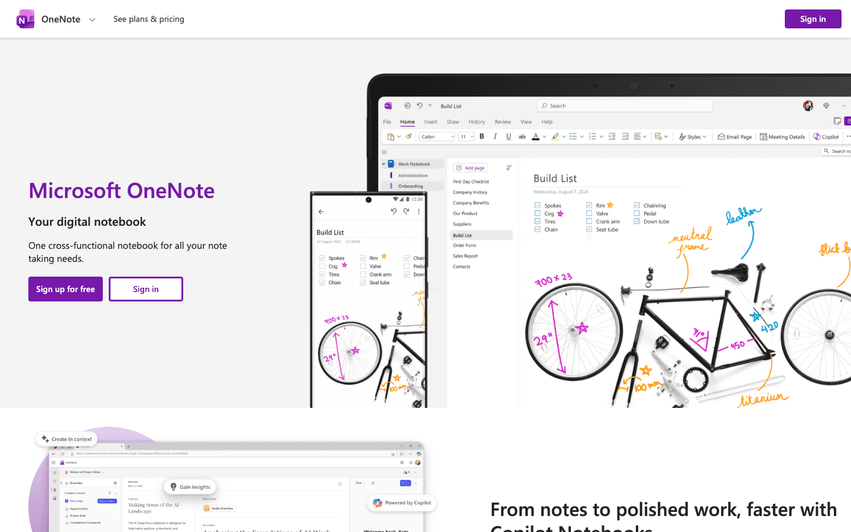
Task: Uncheck the Seat tube checkbox on the phone screen
Action: coord(363,283)
